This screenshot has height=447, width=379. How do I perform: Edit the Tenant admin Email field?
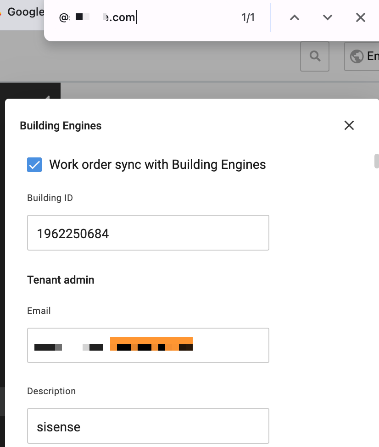[x=148, y=346]
